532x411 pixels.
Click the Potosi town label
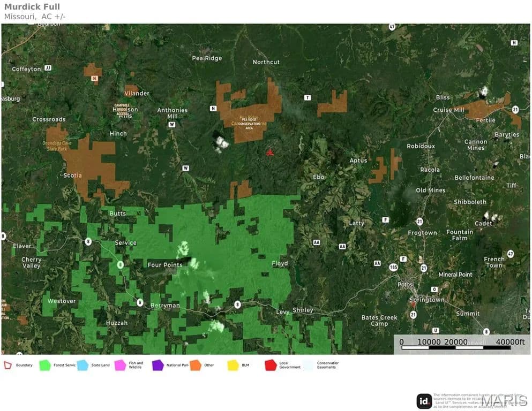coord(406,284)
